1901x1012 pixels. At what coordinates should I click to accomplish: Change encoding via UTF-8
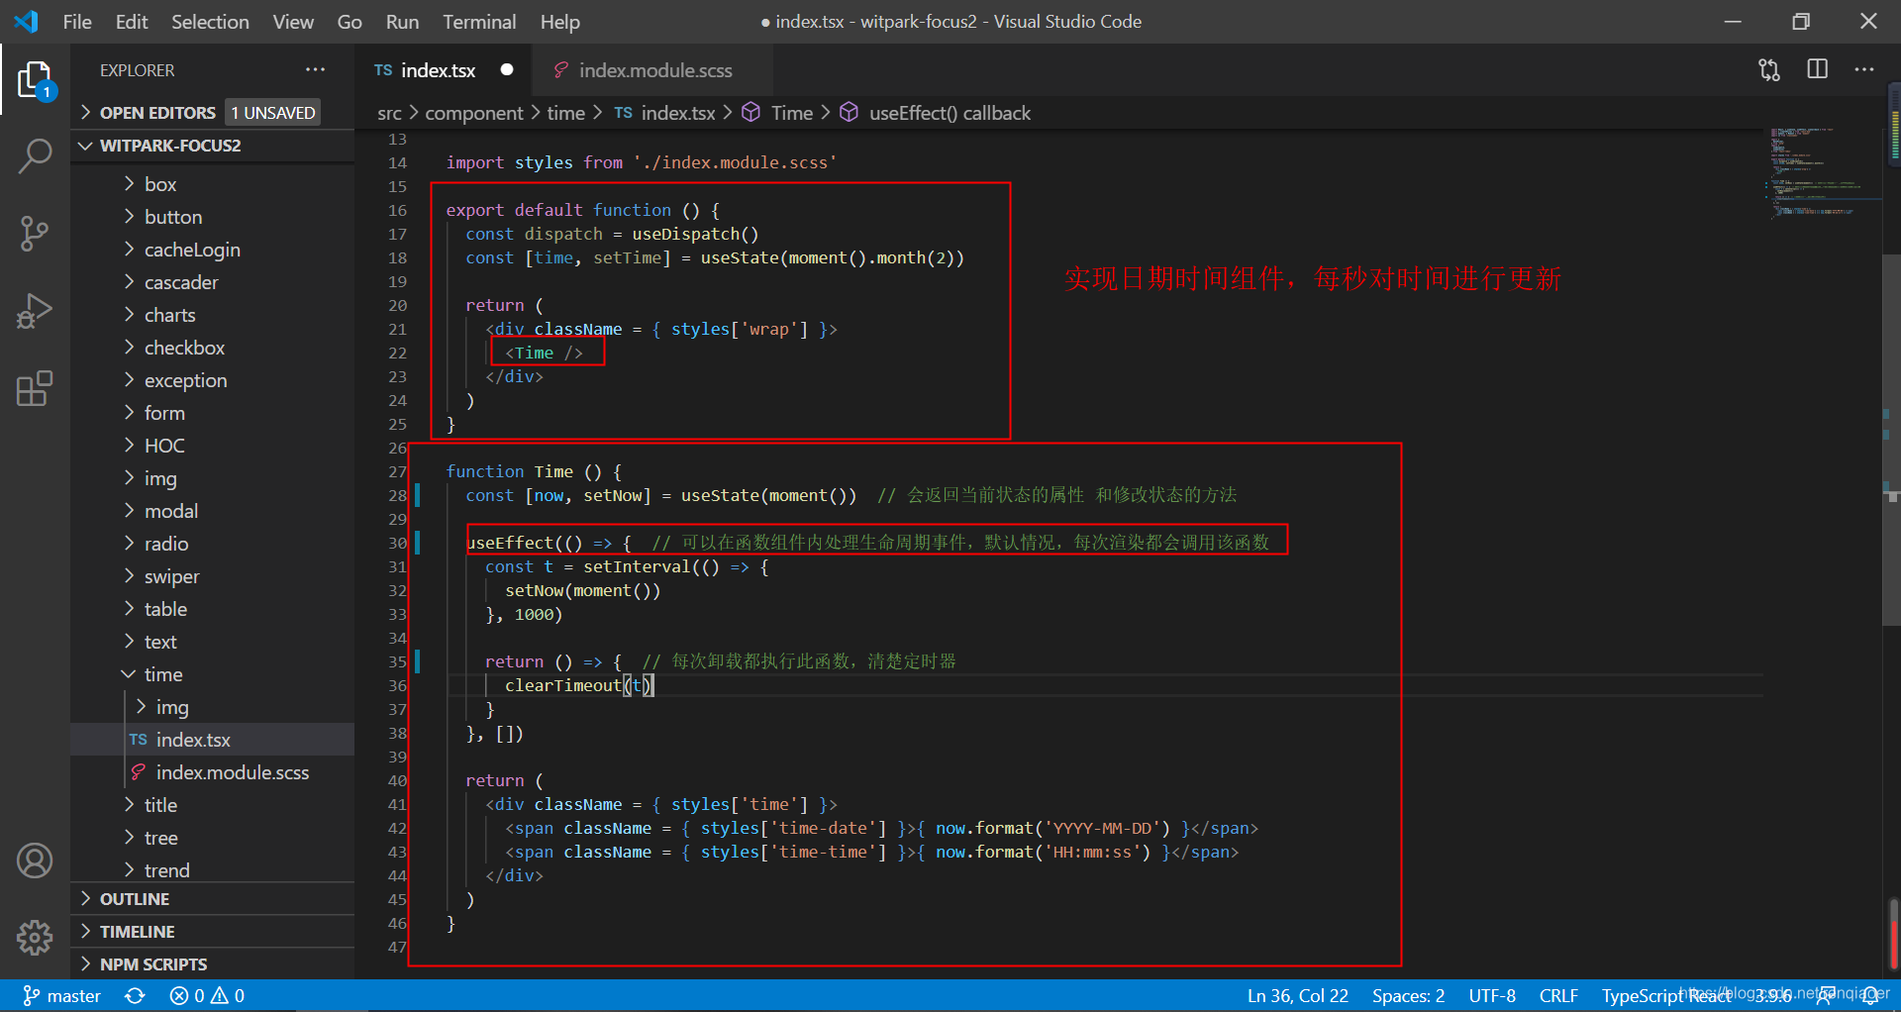click(1492, 995)
